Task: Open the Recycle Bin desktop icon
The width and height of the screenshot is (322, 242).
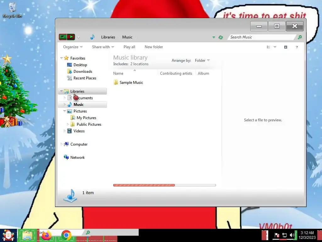Action: [x=12, y=10]
